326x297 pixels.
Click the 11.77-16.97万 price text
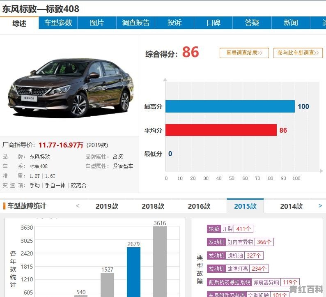(61, 145)
